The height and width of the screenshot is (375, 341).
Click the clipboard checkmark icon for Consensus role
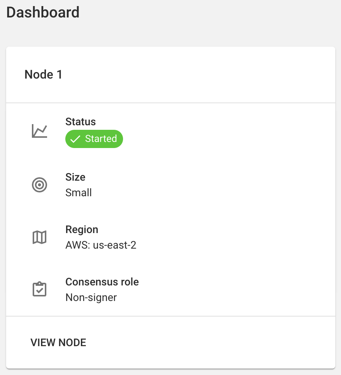click(x=39, y=289)
